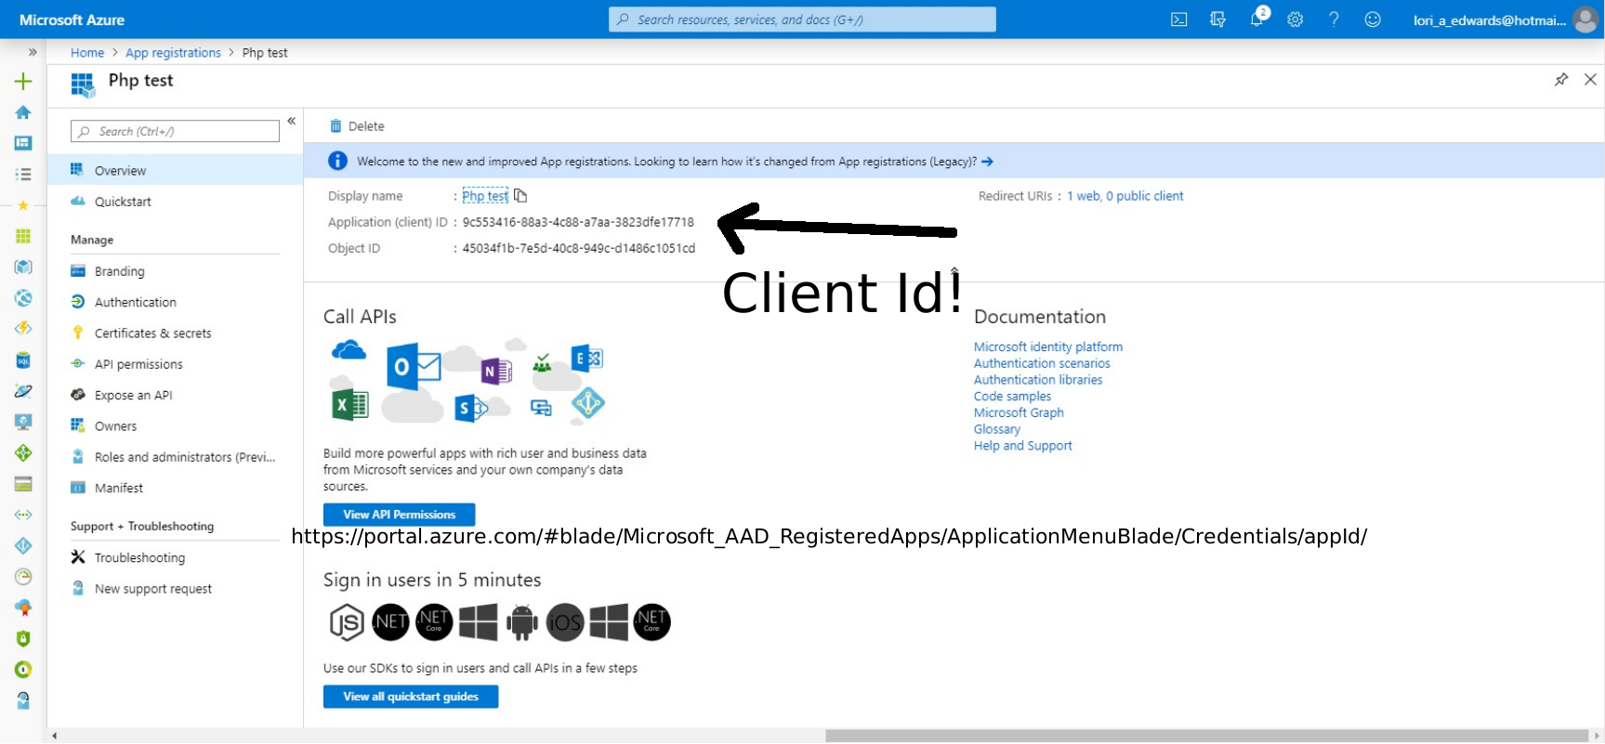
Task: Select the Object ID value
Action: (579, 248)
